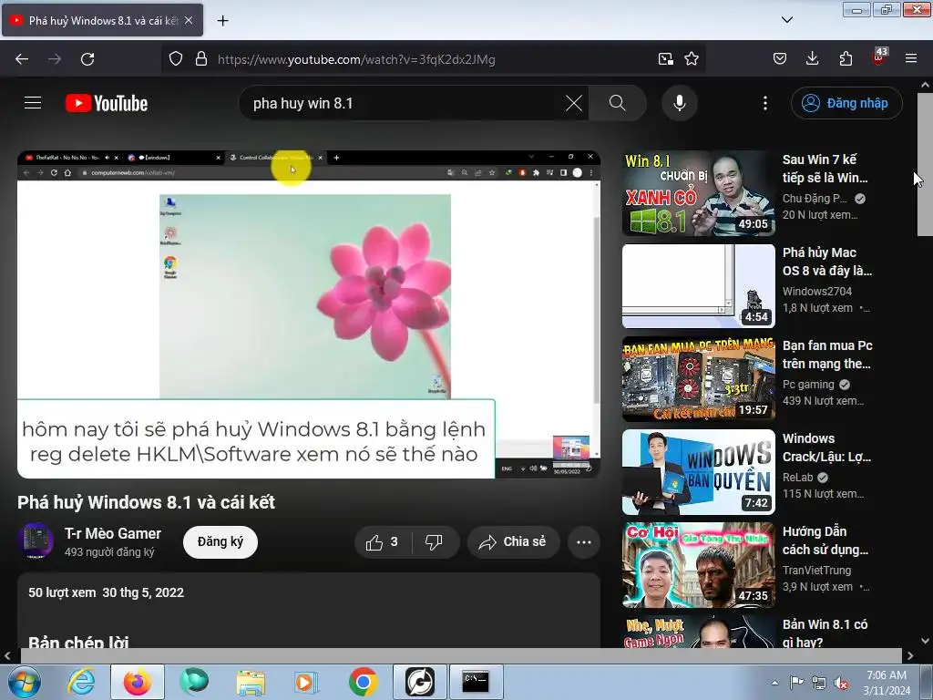Open 'Phá hủy Mac OS 8' video thumbnail

pyautogui.click(x=699, y=285)
